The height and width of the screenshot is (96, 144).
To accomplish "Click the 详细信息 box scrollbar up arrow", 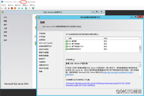I will 140,63.
